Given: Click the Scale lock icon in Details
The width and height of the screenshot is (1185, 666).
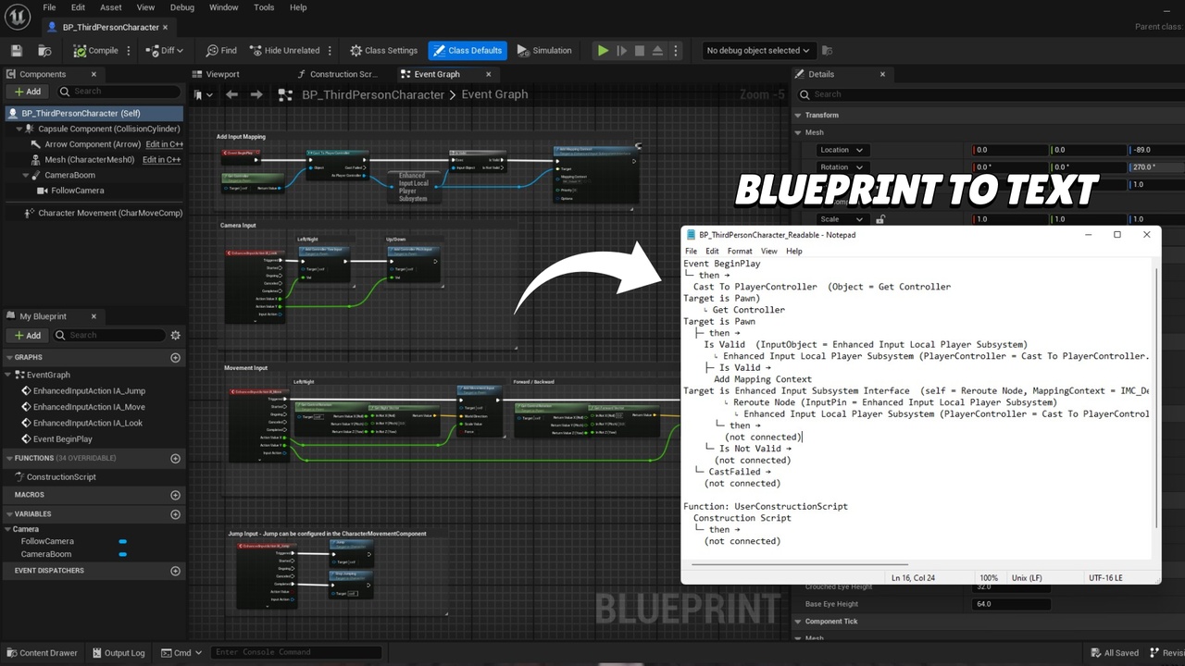Looking at the screenshot, I should coord(879,219).
